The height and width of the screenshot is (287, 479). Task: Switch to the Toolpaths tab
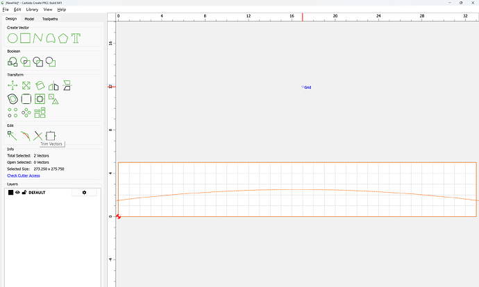50,19
